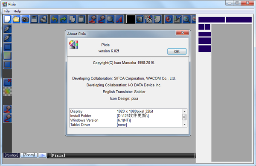Click the plain blue square in left toolbar
This screenshot has width=256, height=166.
click(8, 47)
